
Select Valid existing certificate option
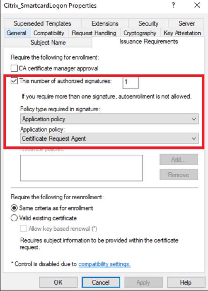[x=14, y=218]
